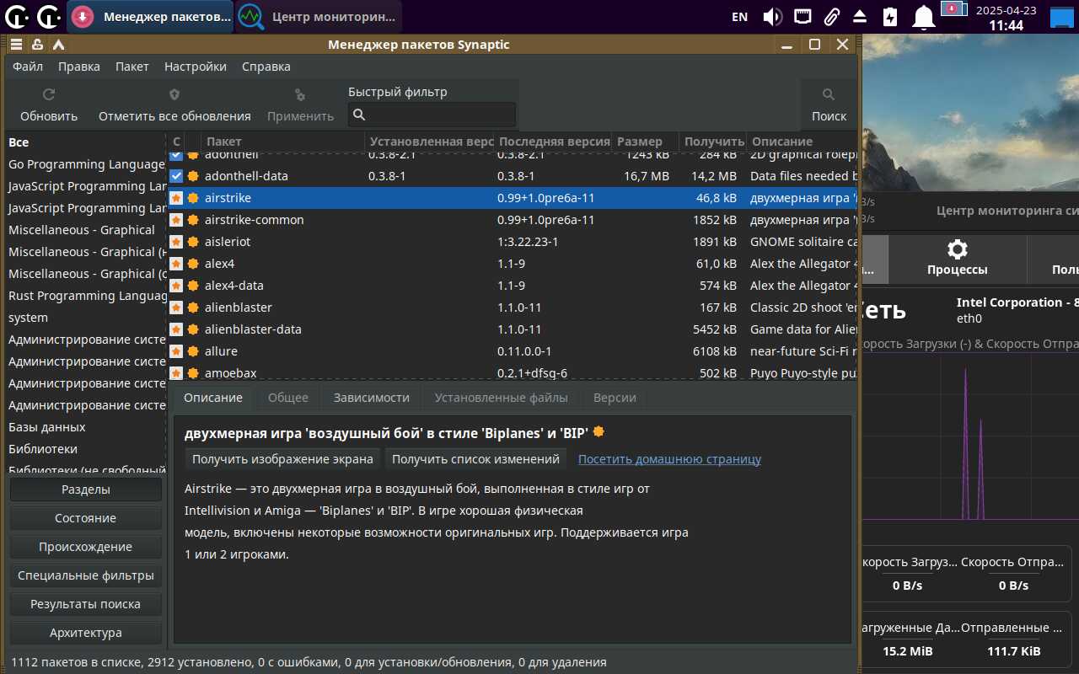Viewport: 1079px width, 674px height.
Task: Open the notifications bell icon
Action: pyautogui.click(x=925, y=17)
